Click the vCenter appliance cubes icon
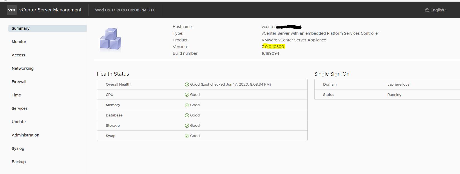 pyautogui.click(x=110, y=39)
